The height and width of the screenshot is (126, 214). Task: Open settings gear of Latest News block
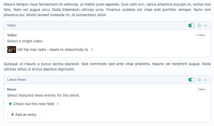tap(199, 80)
